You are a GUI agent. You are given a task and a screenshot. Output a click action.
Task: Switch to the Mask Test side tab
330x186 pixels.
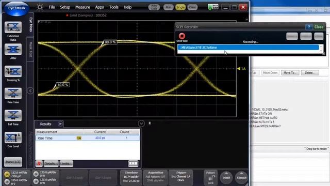pos(31,49)
